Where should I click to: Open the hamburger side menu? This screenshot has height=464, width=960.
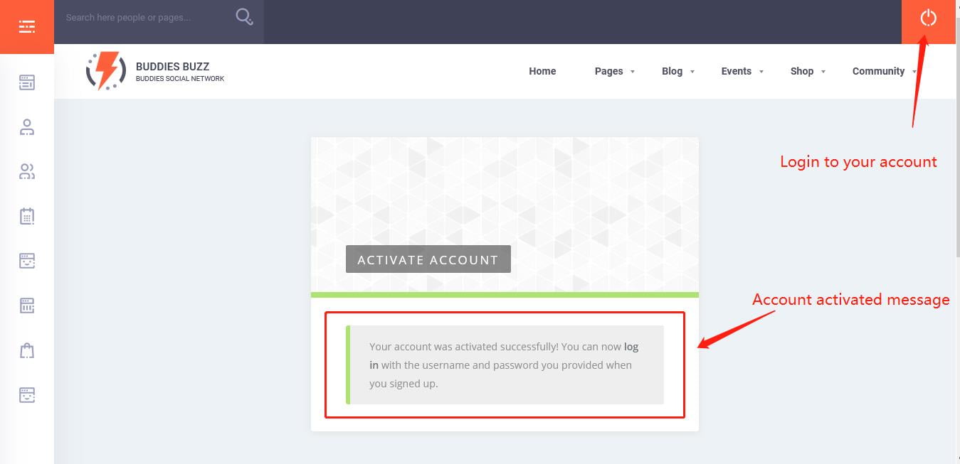click(x=27, y=27)
